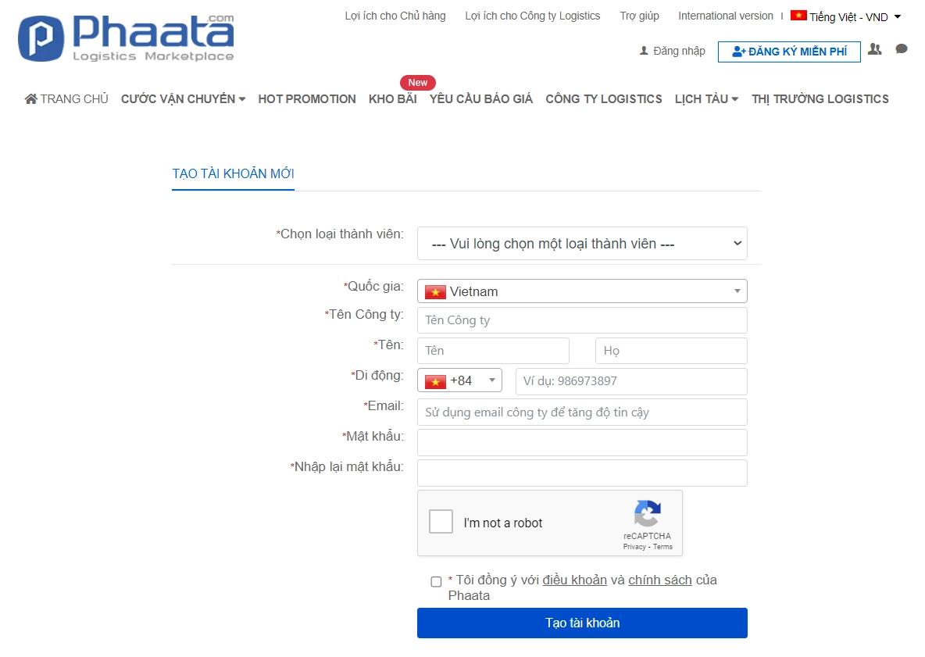Open the member type dropdown
925x657 pixels.
coord(582,243)
